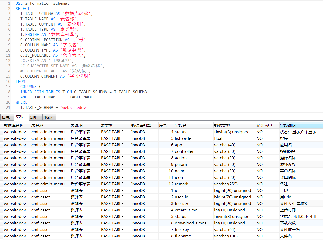Select the 'list_order' field name cell
The width and height of the screenshot is (323, 240).
click(x=194, y=138)
